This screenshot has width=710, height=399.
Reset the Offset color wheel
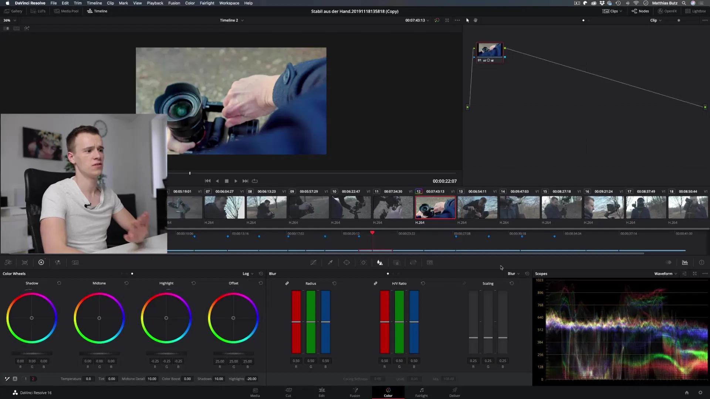(x=261, y=283)
